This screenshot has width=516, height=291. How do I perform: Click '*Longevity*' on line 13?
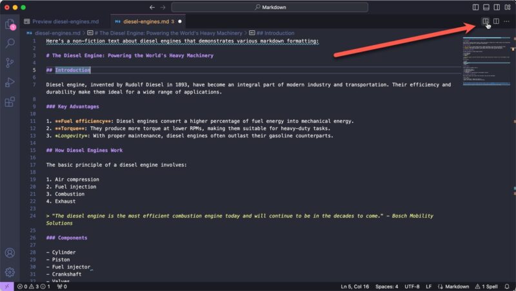pyautogui.click(x=71, y=136)
